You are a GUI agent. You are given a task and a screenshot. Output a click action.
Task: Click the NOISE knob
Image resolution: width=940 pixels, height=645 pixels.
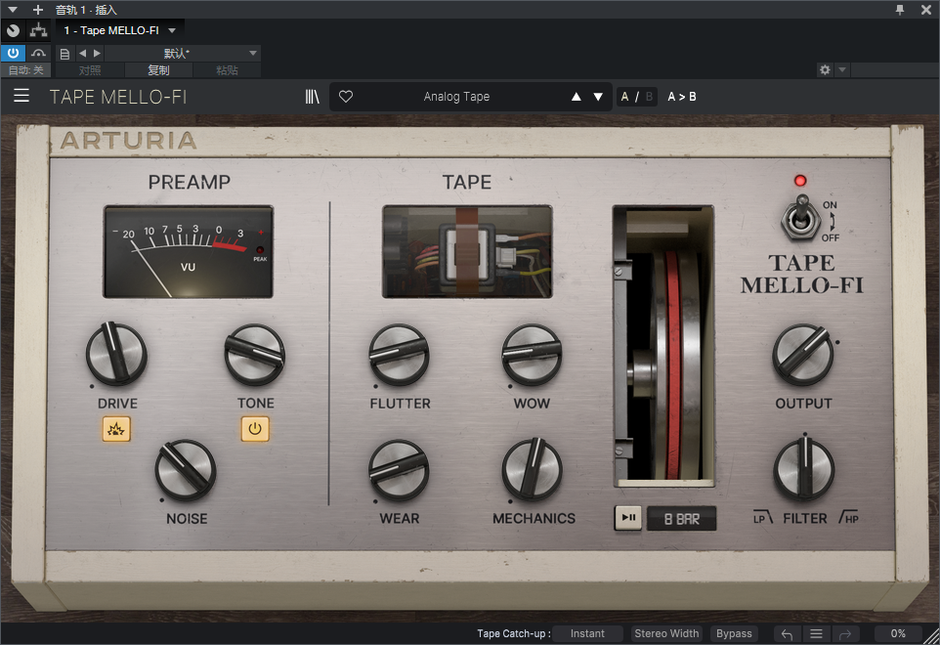(186, 470)
